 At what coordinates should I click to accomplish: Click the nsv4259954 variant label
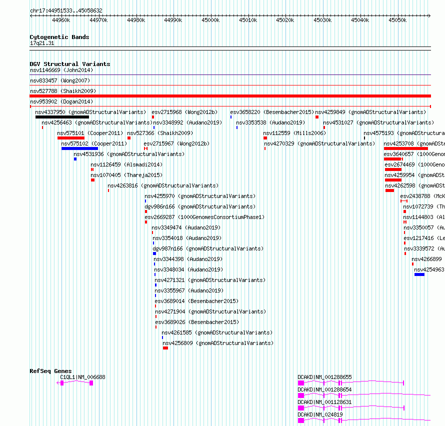(415, 175)
